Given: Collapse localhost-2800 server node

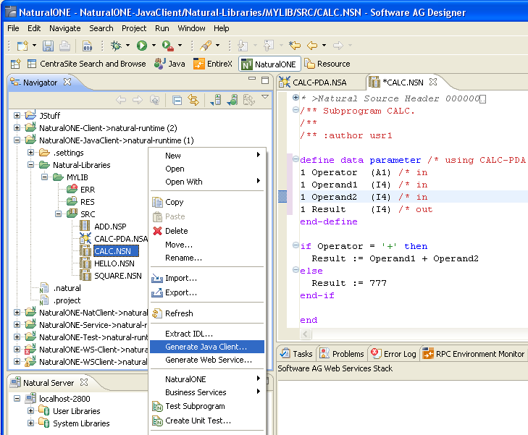Looking at the screenshot, I should (x=17, y=399).
